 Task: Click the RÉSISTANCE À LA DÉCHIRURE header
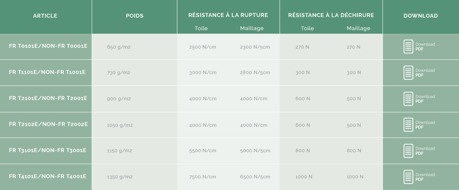[x=331, y=15]
